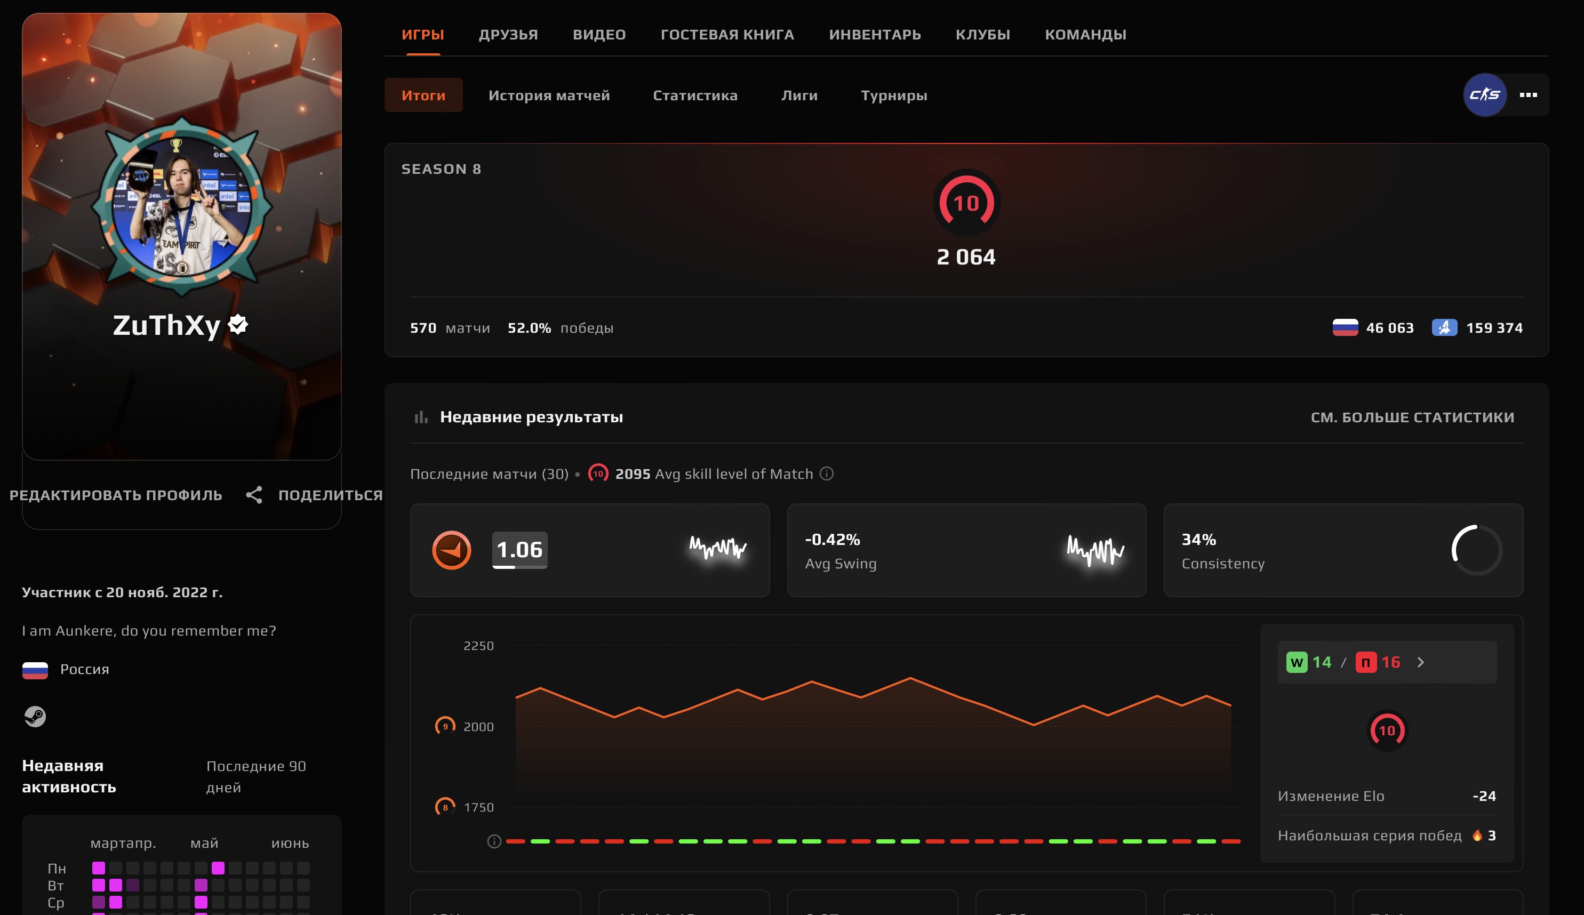Image resolution: width=1584 pixels, height=915 pixels.
Task: Open the ИГРЫ tab
Action: [422, 35]
